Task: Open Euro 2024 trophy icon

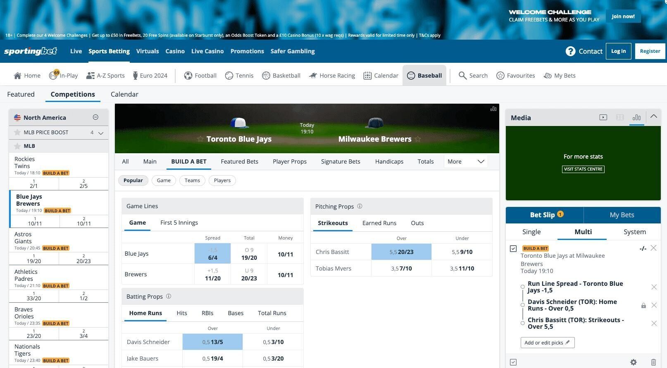Action: click(x=135, y=76)
